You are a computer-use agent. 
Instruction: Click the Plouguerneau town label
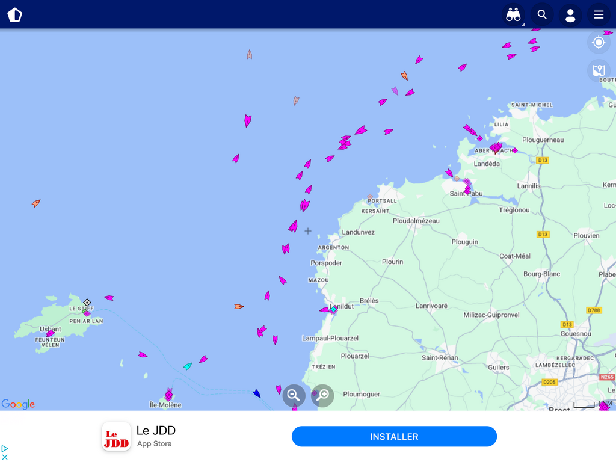coord(543,140)
